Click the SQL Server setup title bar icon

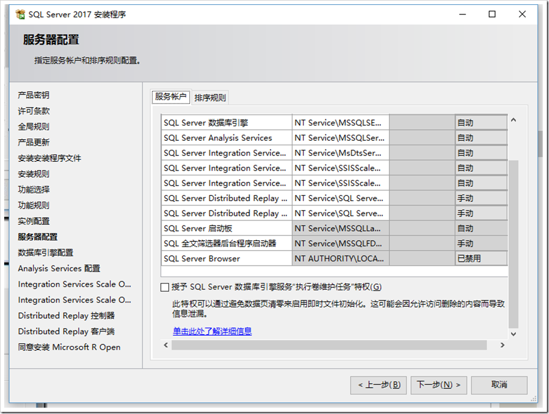click(21, 14)
